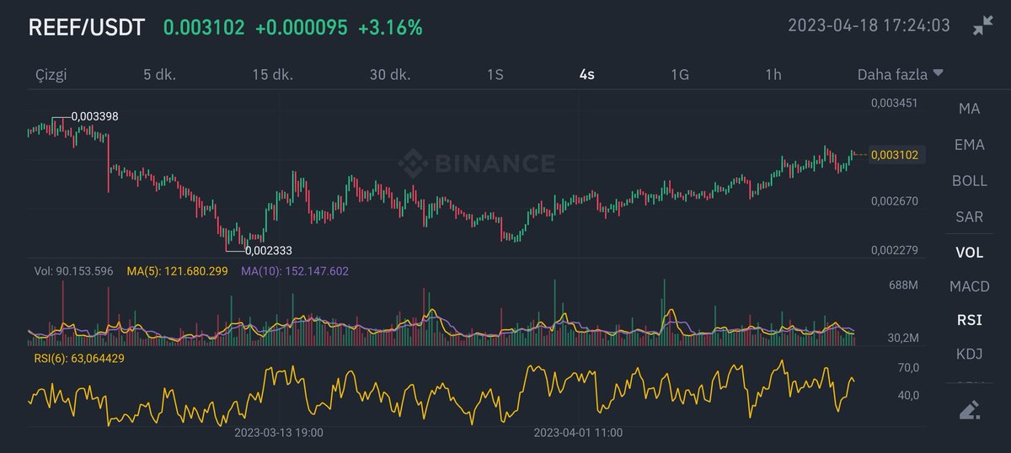1011x453 pixels.
Task: Select the 30 dk. interval
Action: 390,74
